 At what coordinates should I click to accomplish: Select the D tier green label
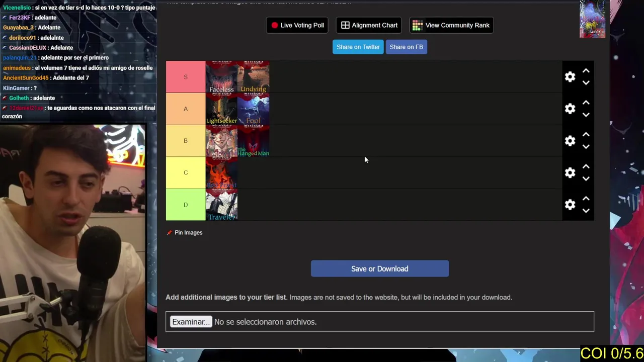tap(186, 205)
